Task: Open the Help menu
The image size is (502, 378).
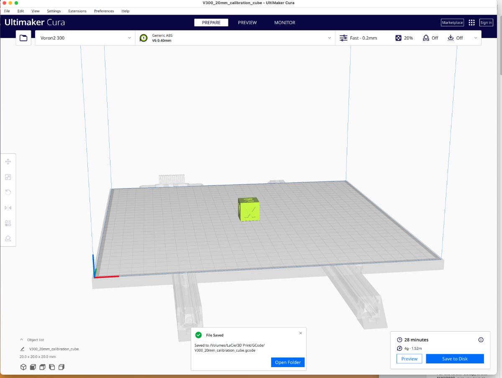Action: pos(125,11)
